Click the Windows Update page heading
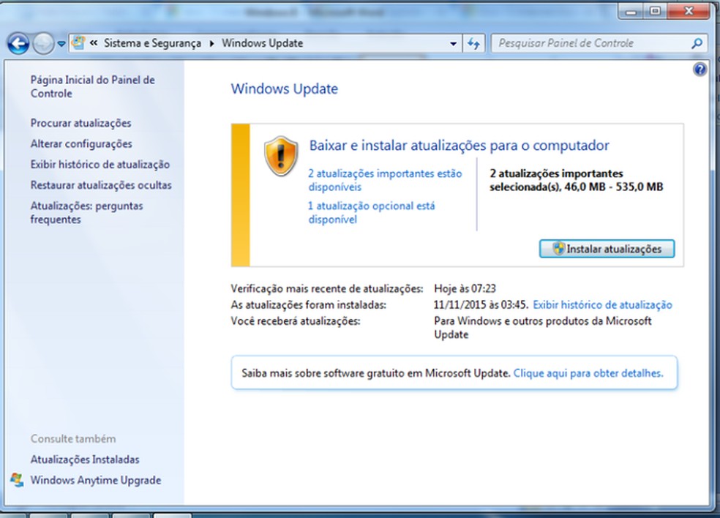 pos(284,89)
